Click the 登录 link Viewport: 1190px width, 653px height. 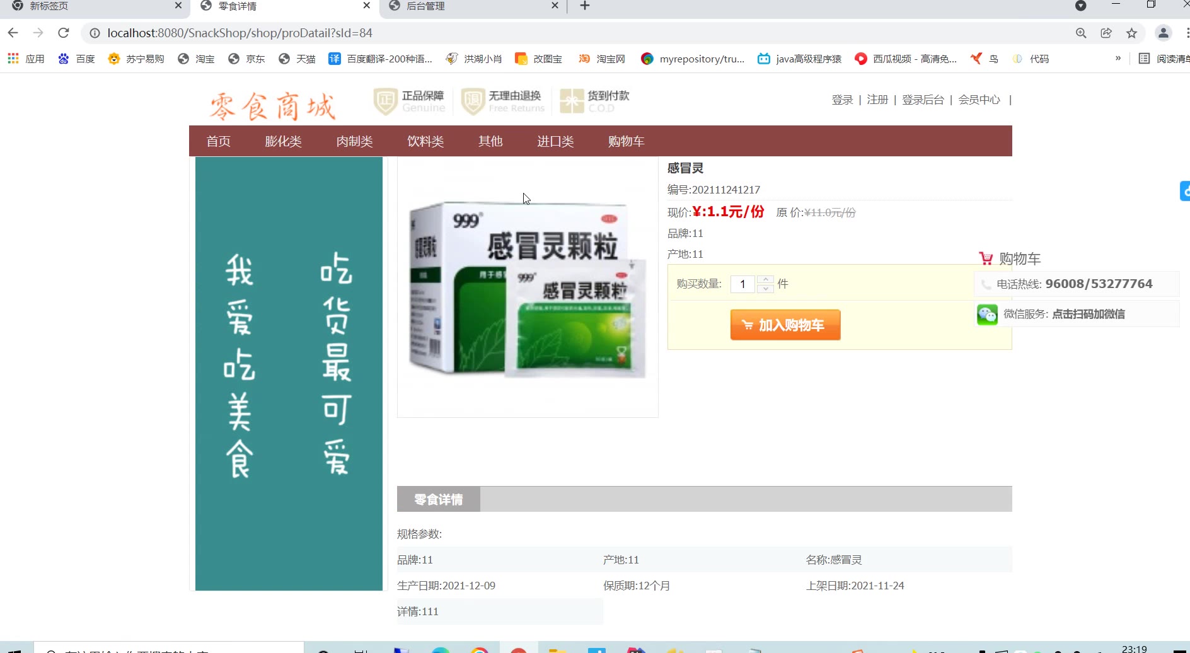click(842, 100)
